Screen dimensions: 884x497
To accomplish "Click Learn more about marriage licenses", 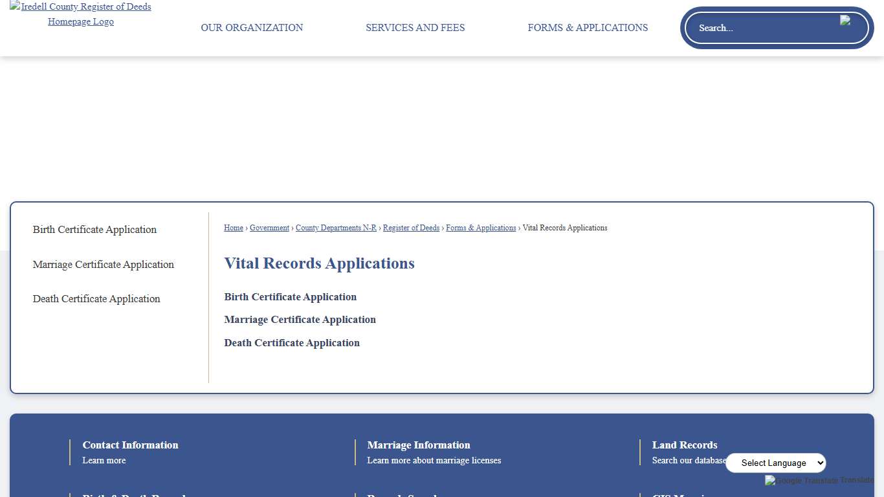I will click(x=434, y=460).
